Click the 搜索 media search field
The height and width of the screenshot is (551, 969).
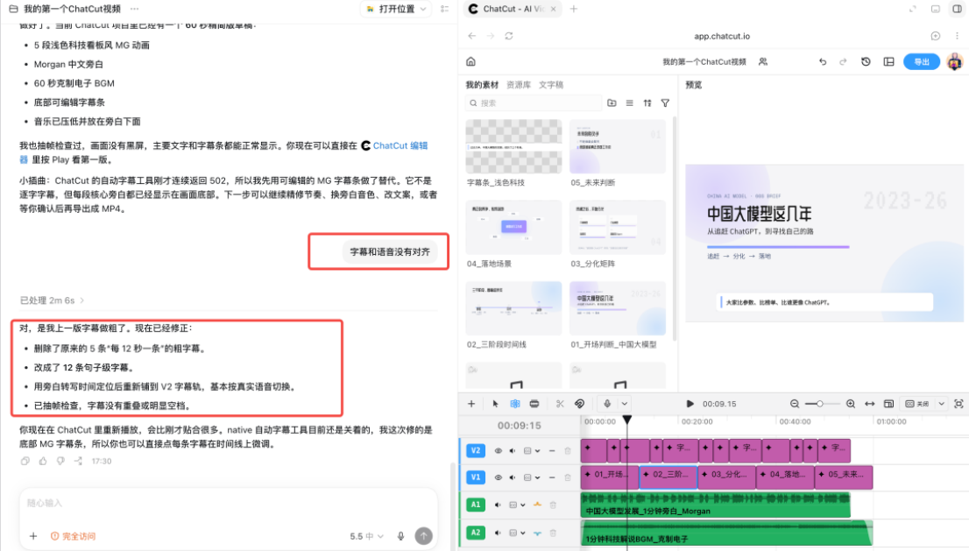click(534, 103)
